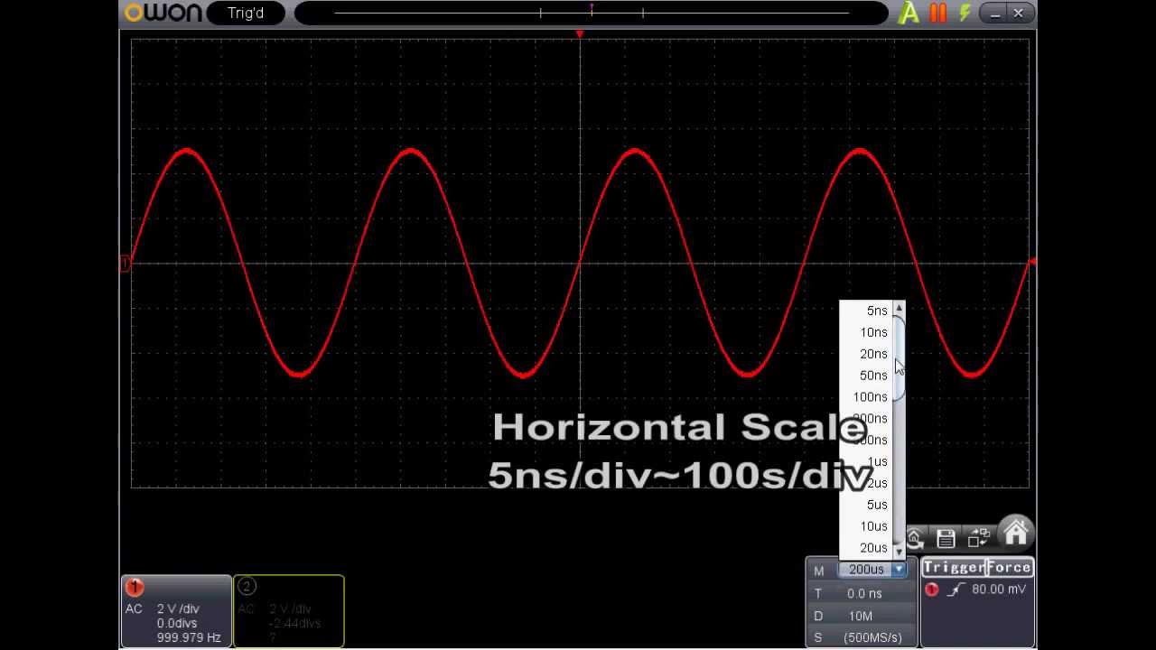The width and height of the screenshot is (1156, 650).
Task: Click the channel 1 ground marker at left edge
Action: [125, 264]
